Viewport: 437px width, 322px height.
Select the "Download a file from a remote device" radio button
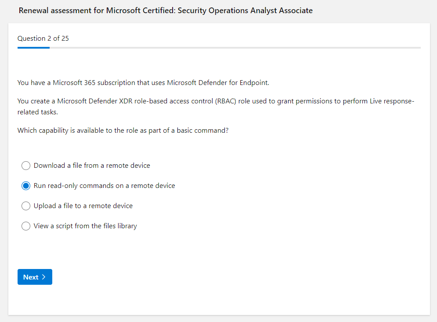click(26, 166)
